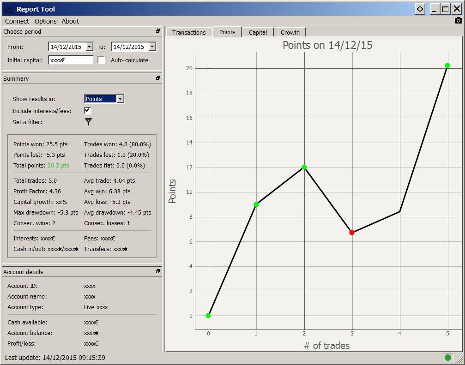The image size is (465, 365).
Task: Click the filter funnel icon
Action: click(x=88, y=122)
